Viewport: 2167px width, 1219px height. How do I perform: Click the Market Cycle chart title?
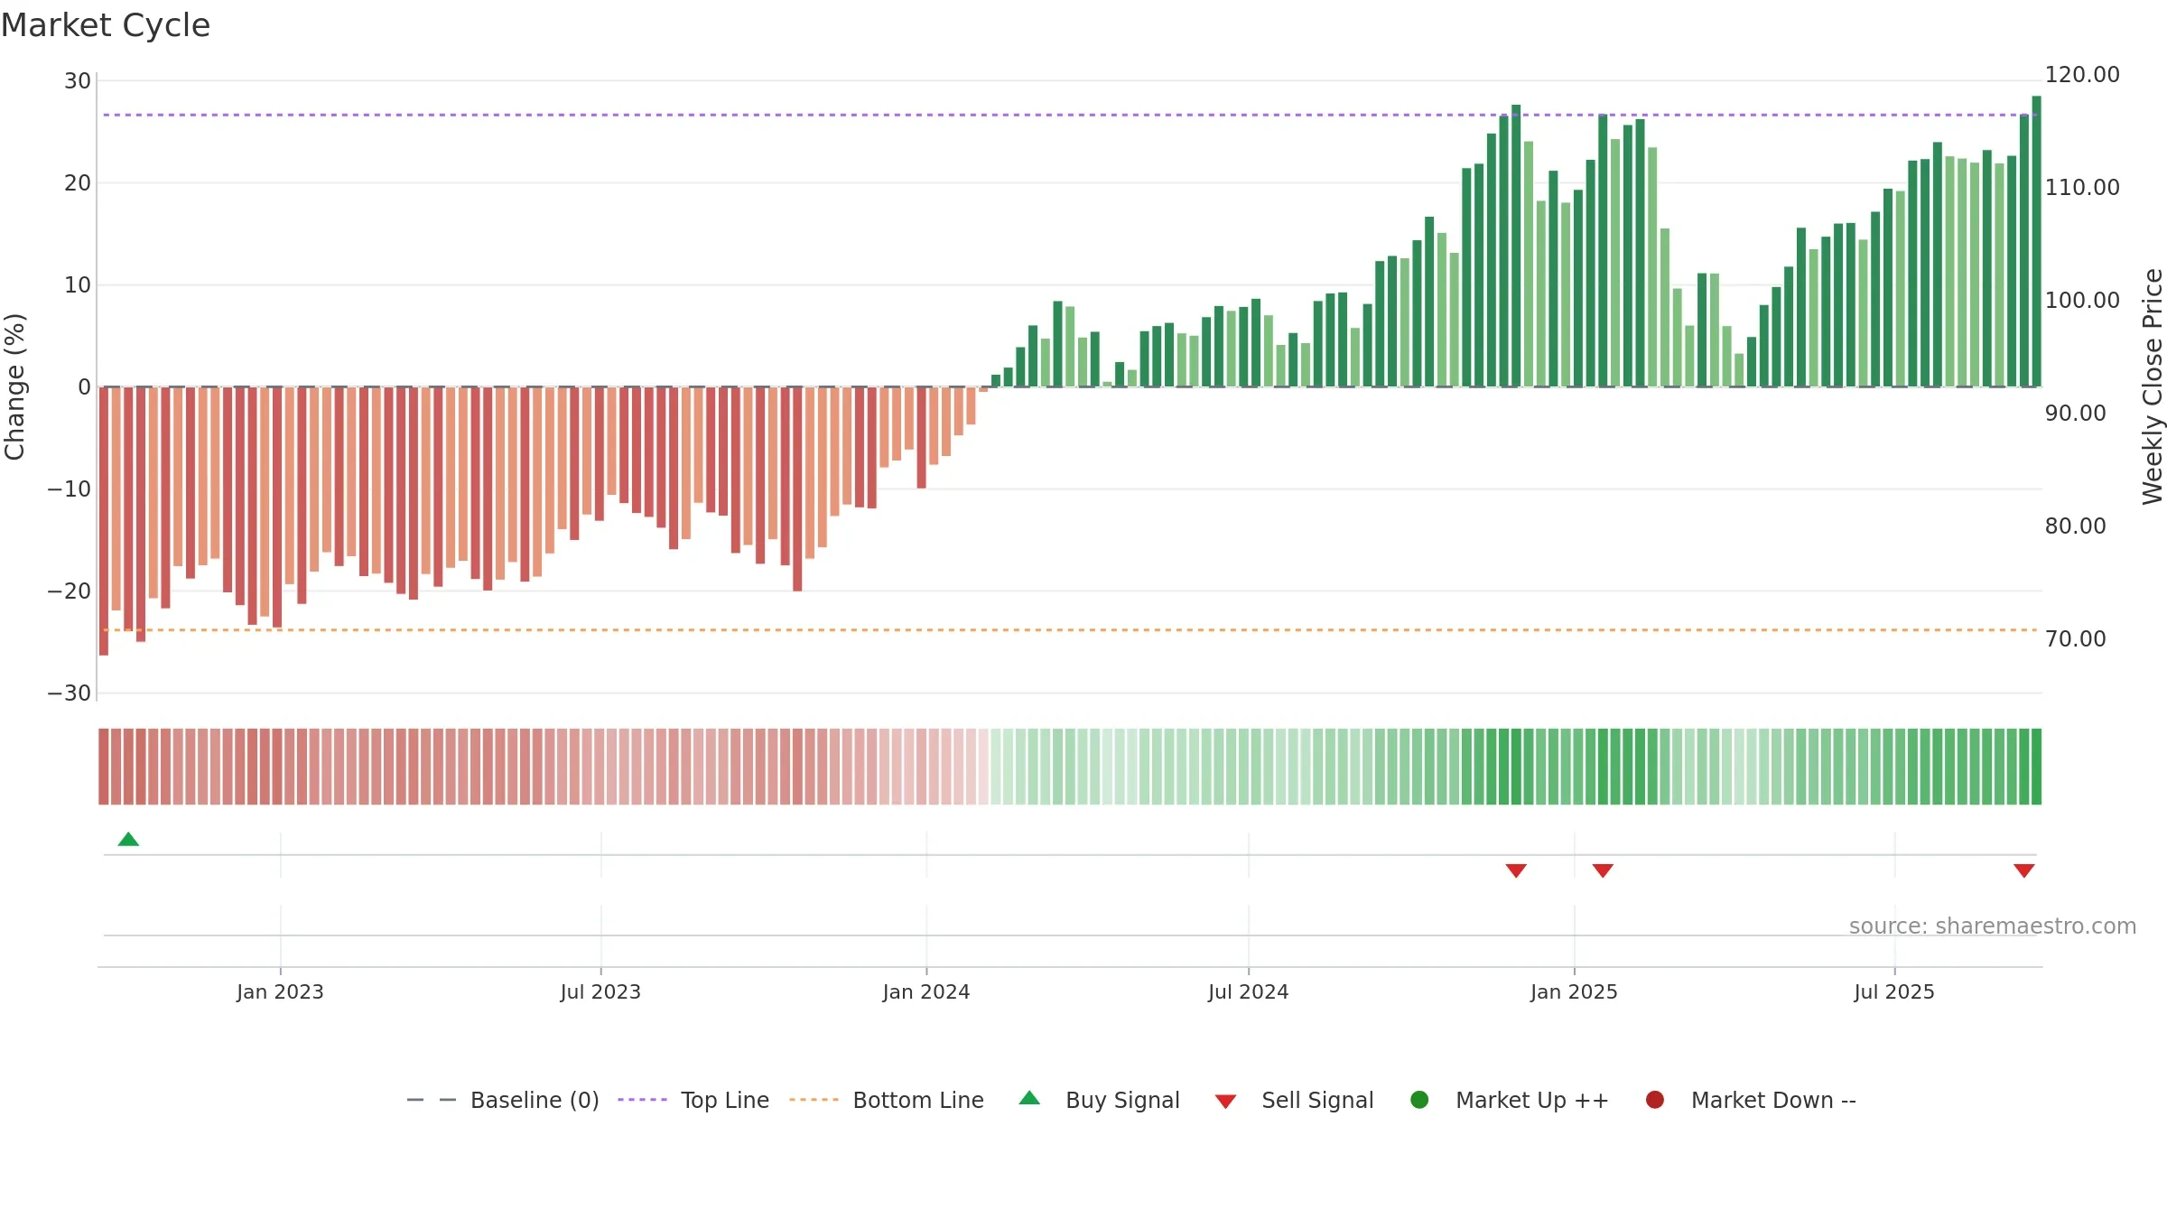pyautogui.click(x=106, y=25)
